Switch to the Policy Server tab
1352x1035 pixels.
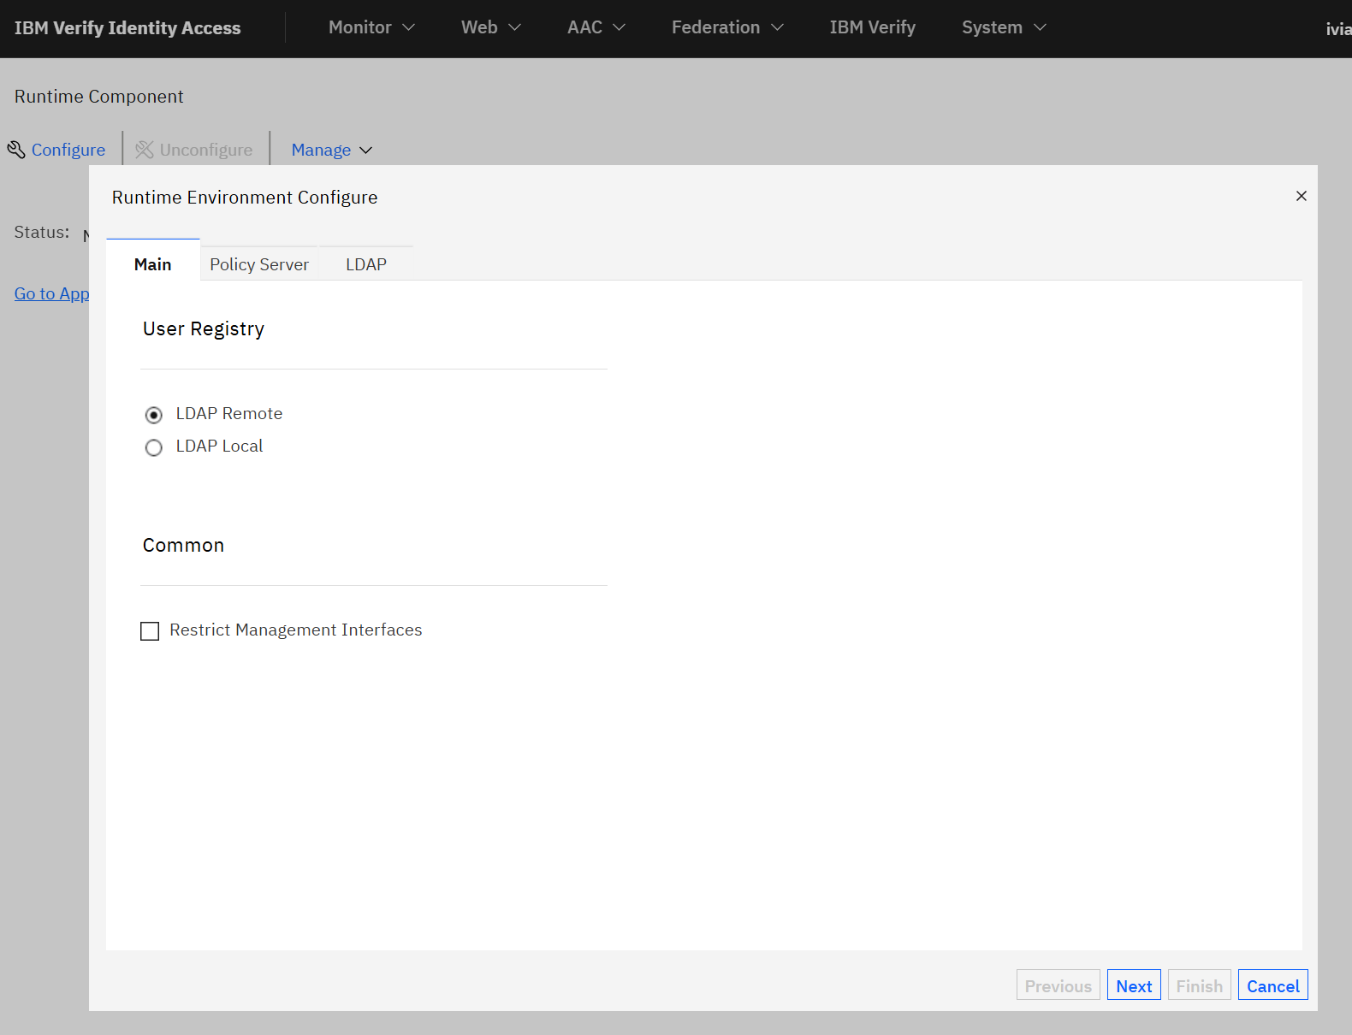pos(259,264)
